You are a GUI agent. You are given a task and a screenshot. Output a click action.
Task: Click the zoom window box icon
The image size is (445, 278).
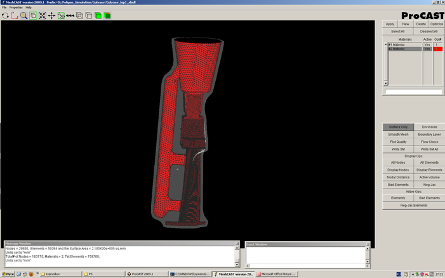pos(33,15)
